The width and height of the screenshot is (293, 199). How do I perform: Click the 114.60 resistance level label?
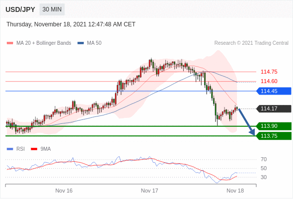coord(269,81)
